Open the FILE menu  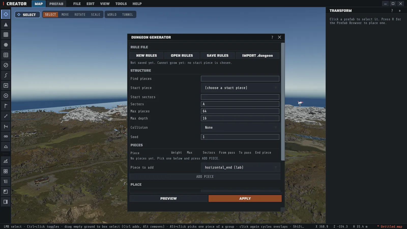pos(77,4)
